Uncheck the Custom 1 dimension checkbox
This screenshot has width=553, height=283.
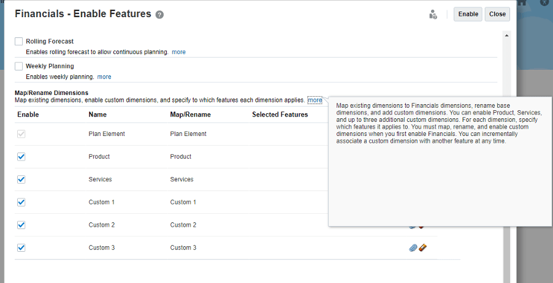click(x=21, y=202)
